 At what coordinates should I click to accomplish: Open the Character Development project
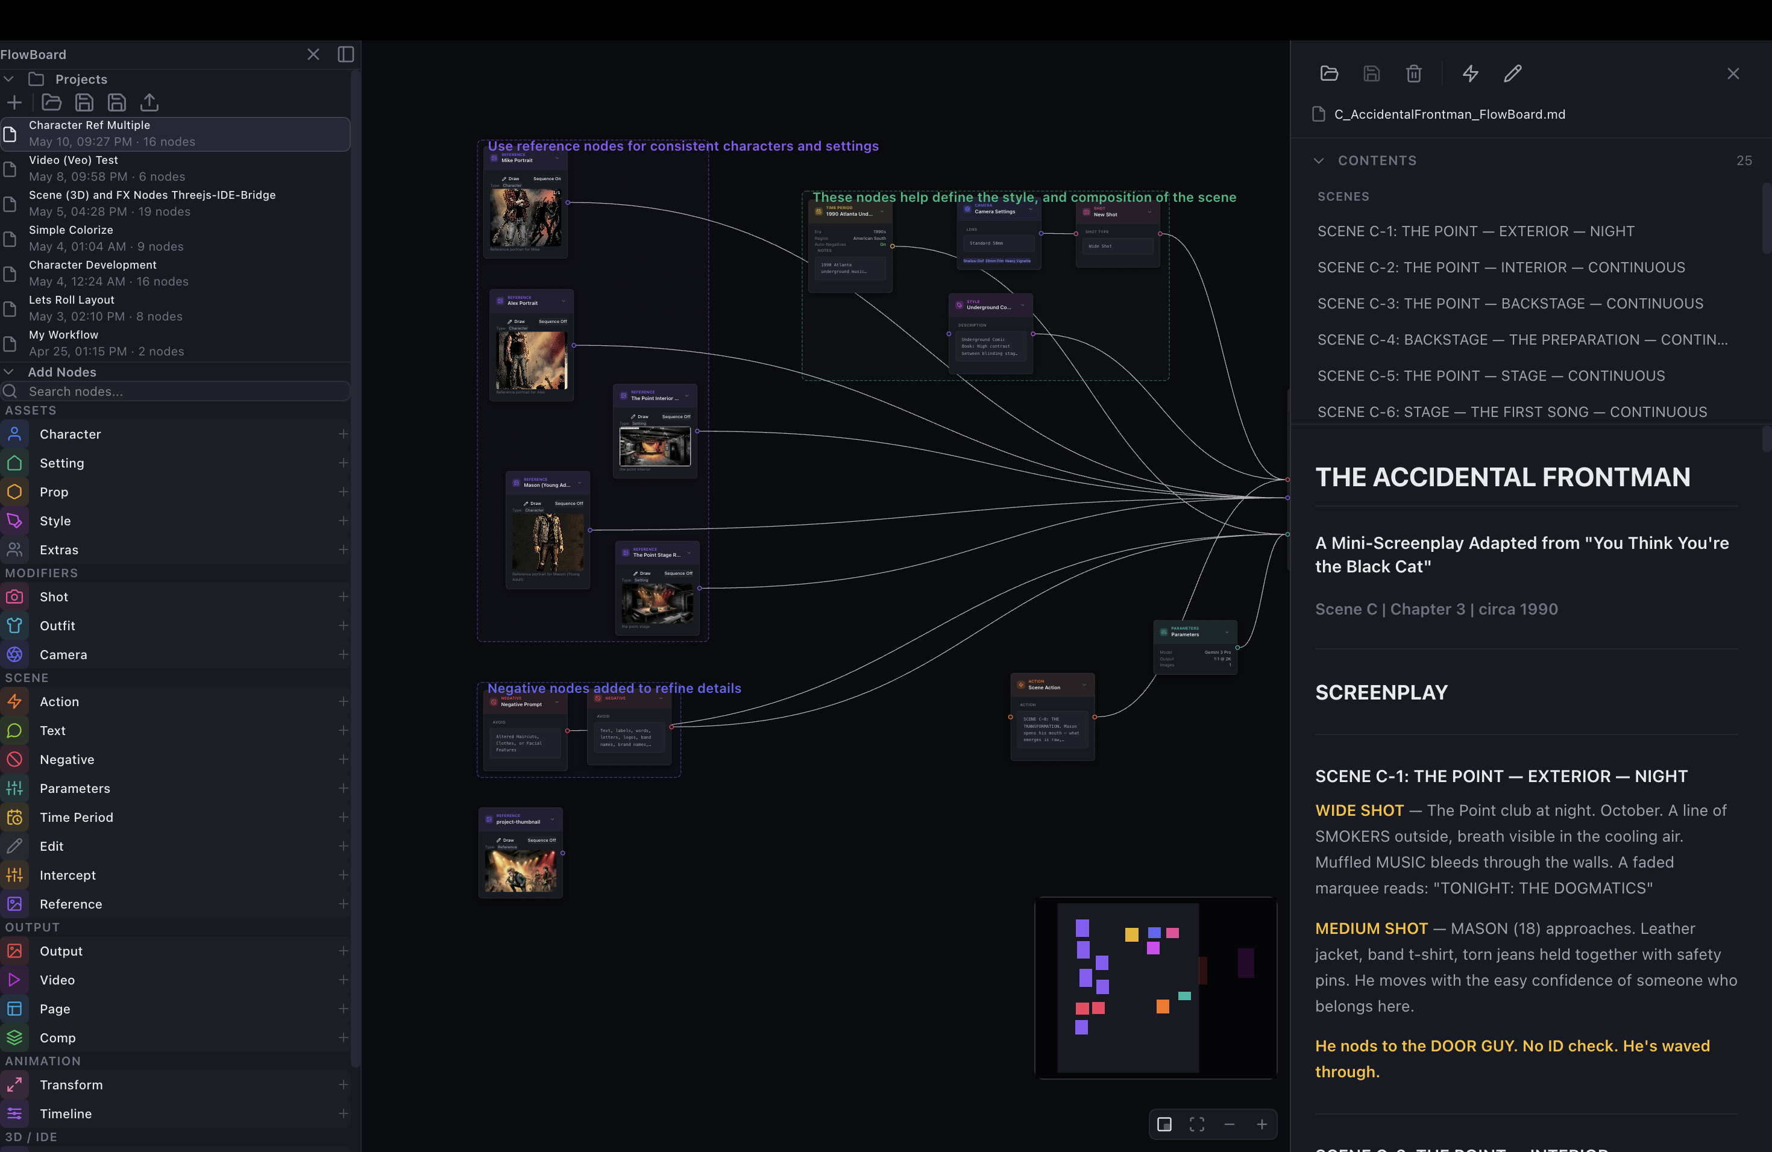pos(175,274)
